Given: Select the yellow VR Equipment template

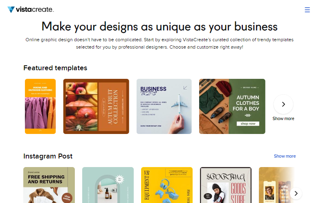Looking at the screenshot, I should (167, 185).
